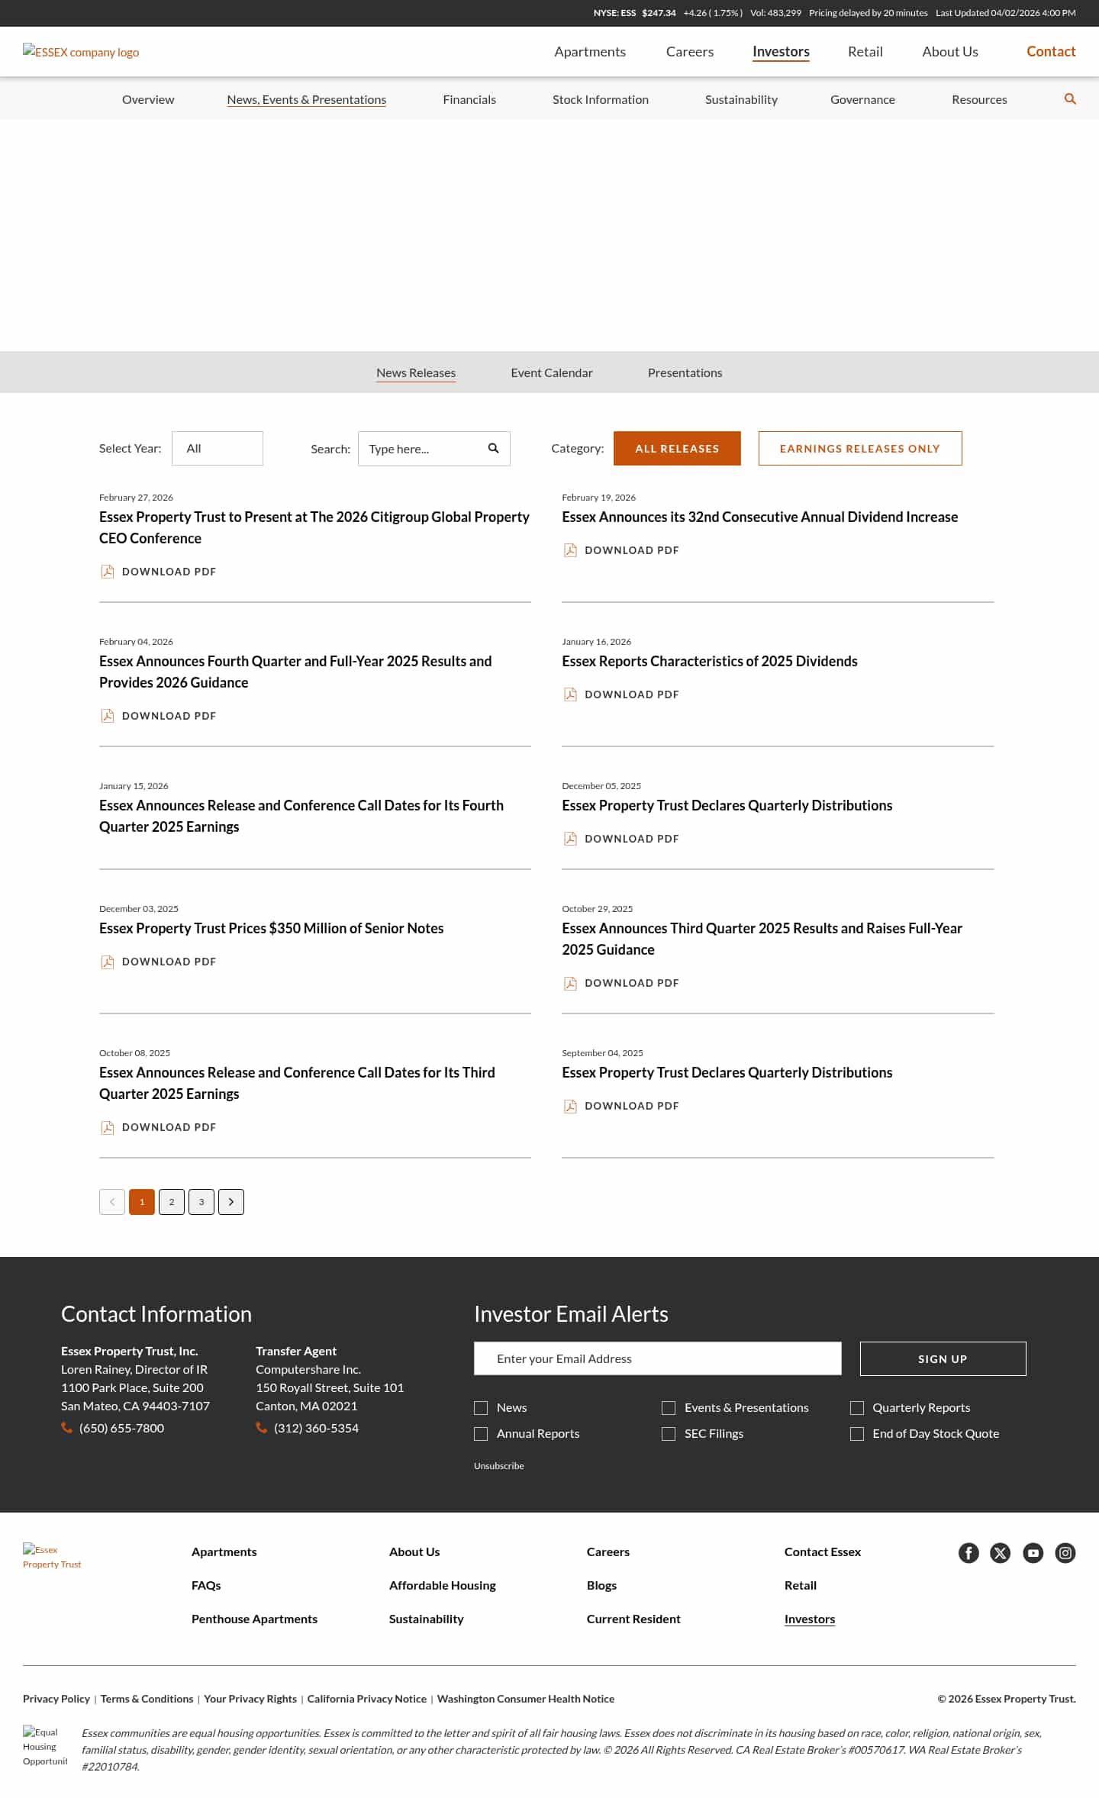Click the previous page arrow in pagination
This screenshot has height=1798, width=1099.
112,1202
